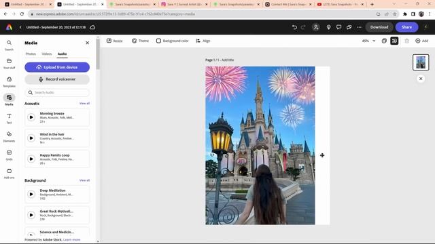This screenshot has width=435, height=244.
Task: Open the Grids sidebar panel
Action: click(9, 155)
